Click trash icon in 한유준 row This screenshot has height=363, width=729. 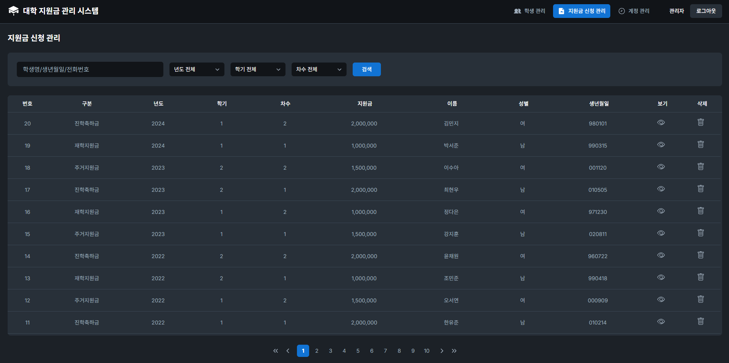(x=700, y=321)
